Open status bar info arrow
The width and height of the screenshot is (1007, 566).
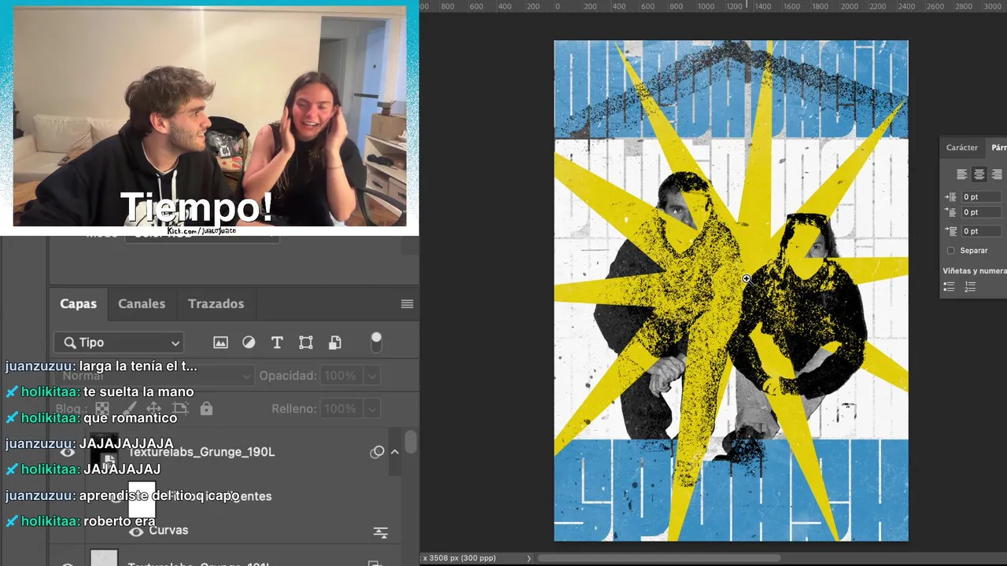coord(529,558)
